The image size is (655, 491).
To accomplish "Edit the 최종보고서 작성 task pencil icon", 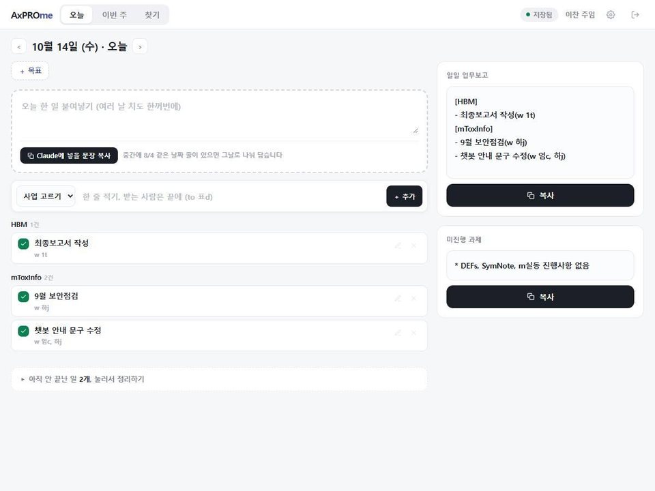I will (398, 245).
